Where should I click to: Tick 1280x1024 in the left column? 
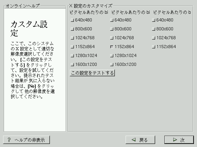click(72, 56)
